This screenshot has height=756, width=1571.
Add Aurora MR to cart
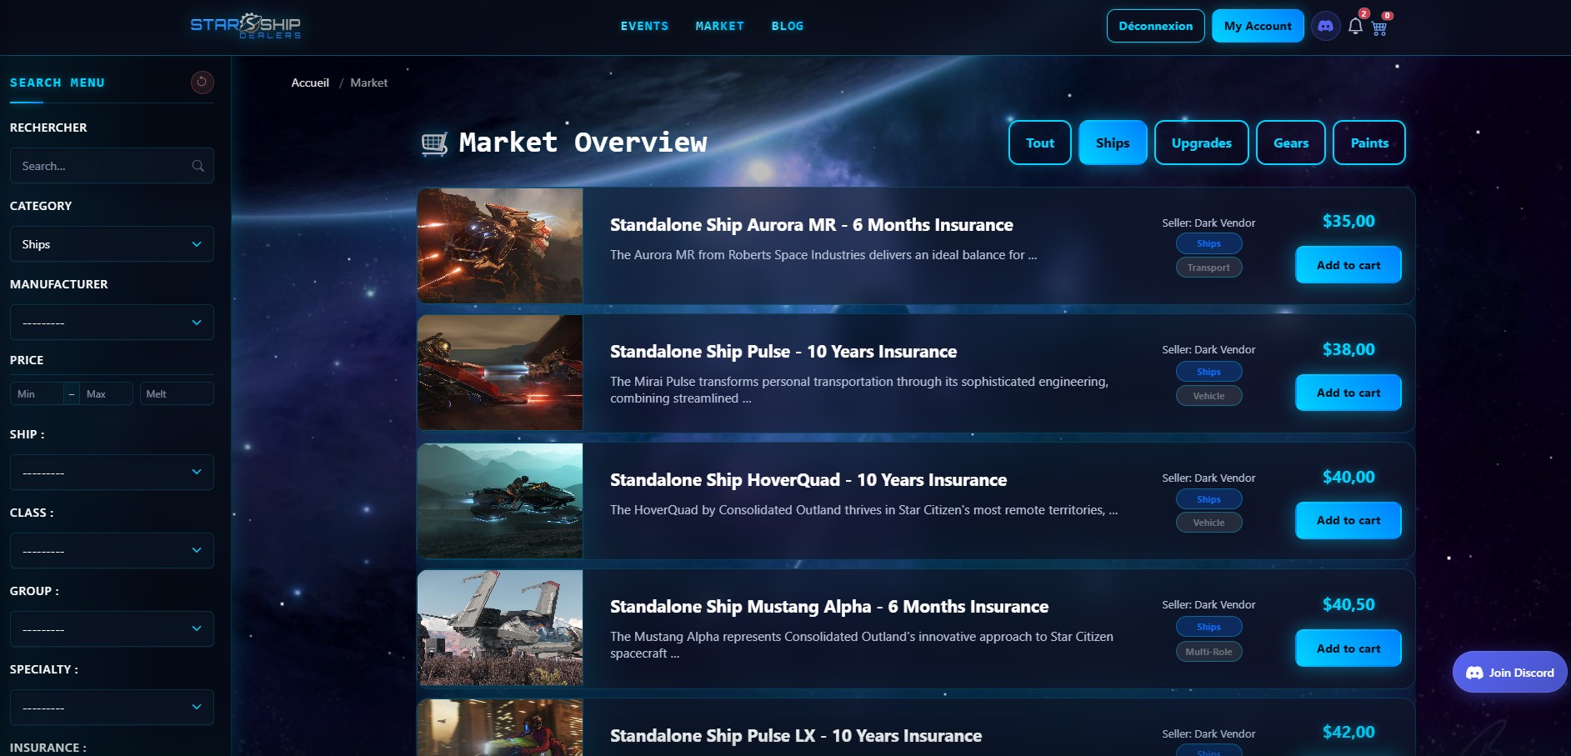pos(1348,265)
